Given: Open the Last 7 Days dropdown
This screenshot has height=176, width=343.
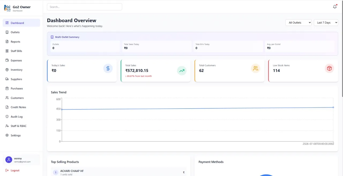Looking at the screenshot, I should [x=326, y=23].
